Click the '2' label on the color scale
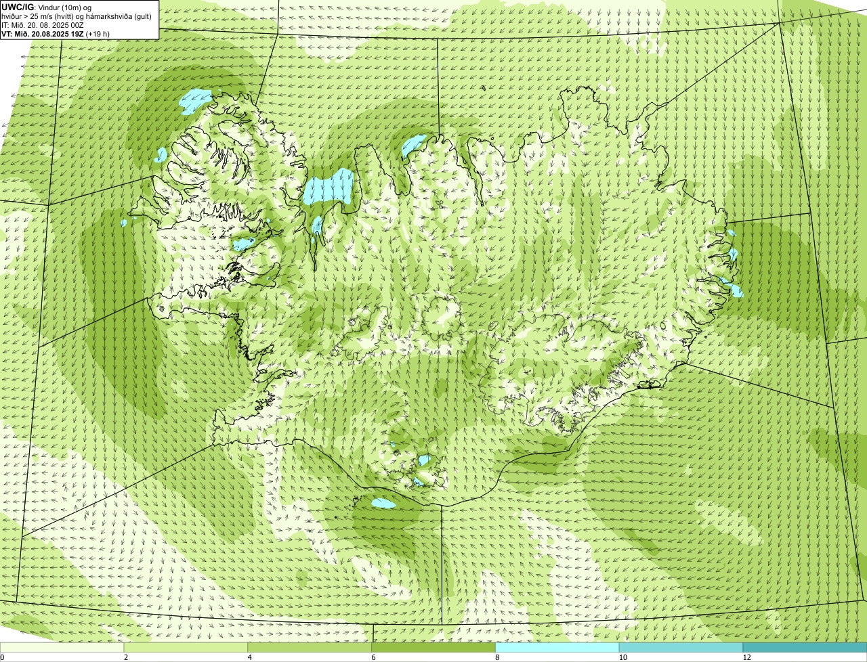867x662 pixels. coord(126,657)
